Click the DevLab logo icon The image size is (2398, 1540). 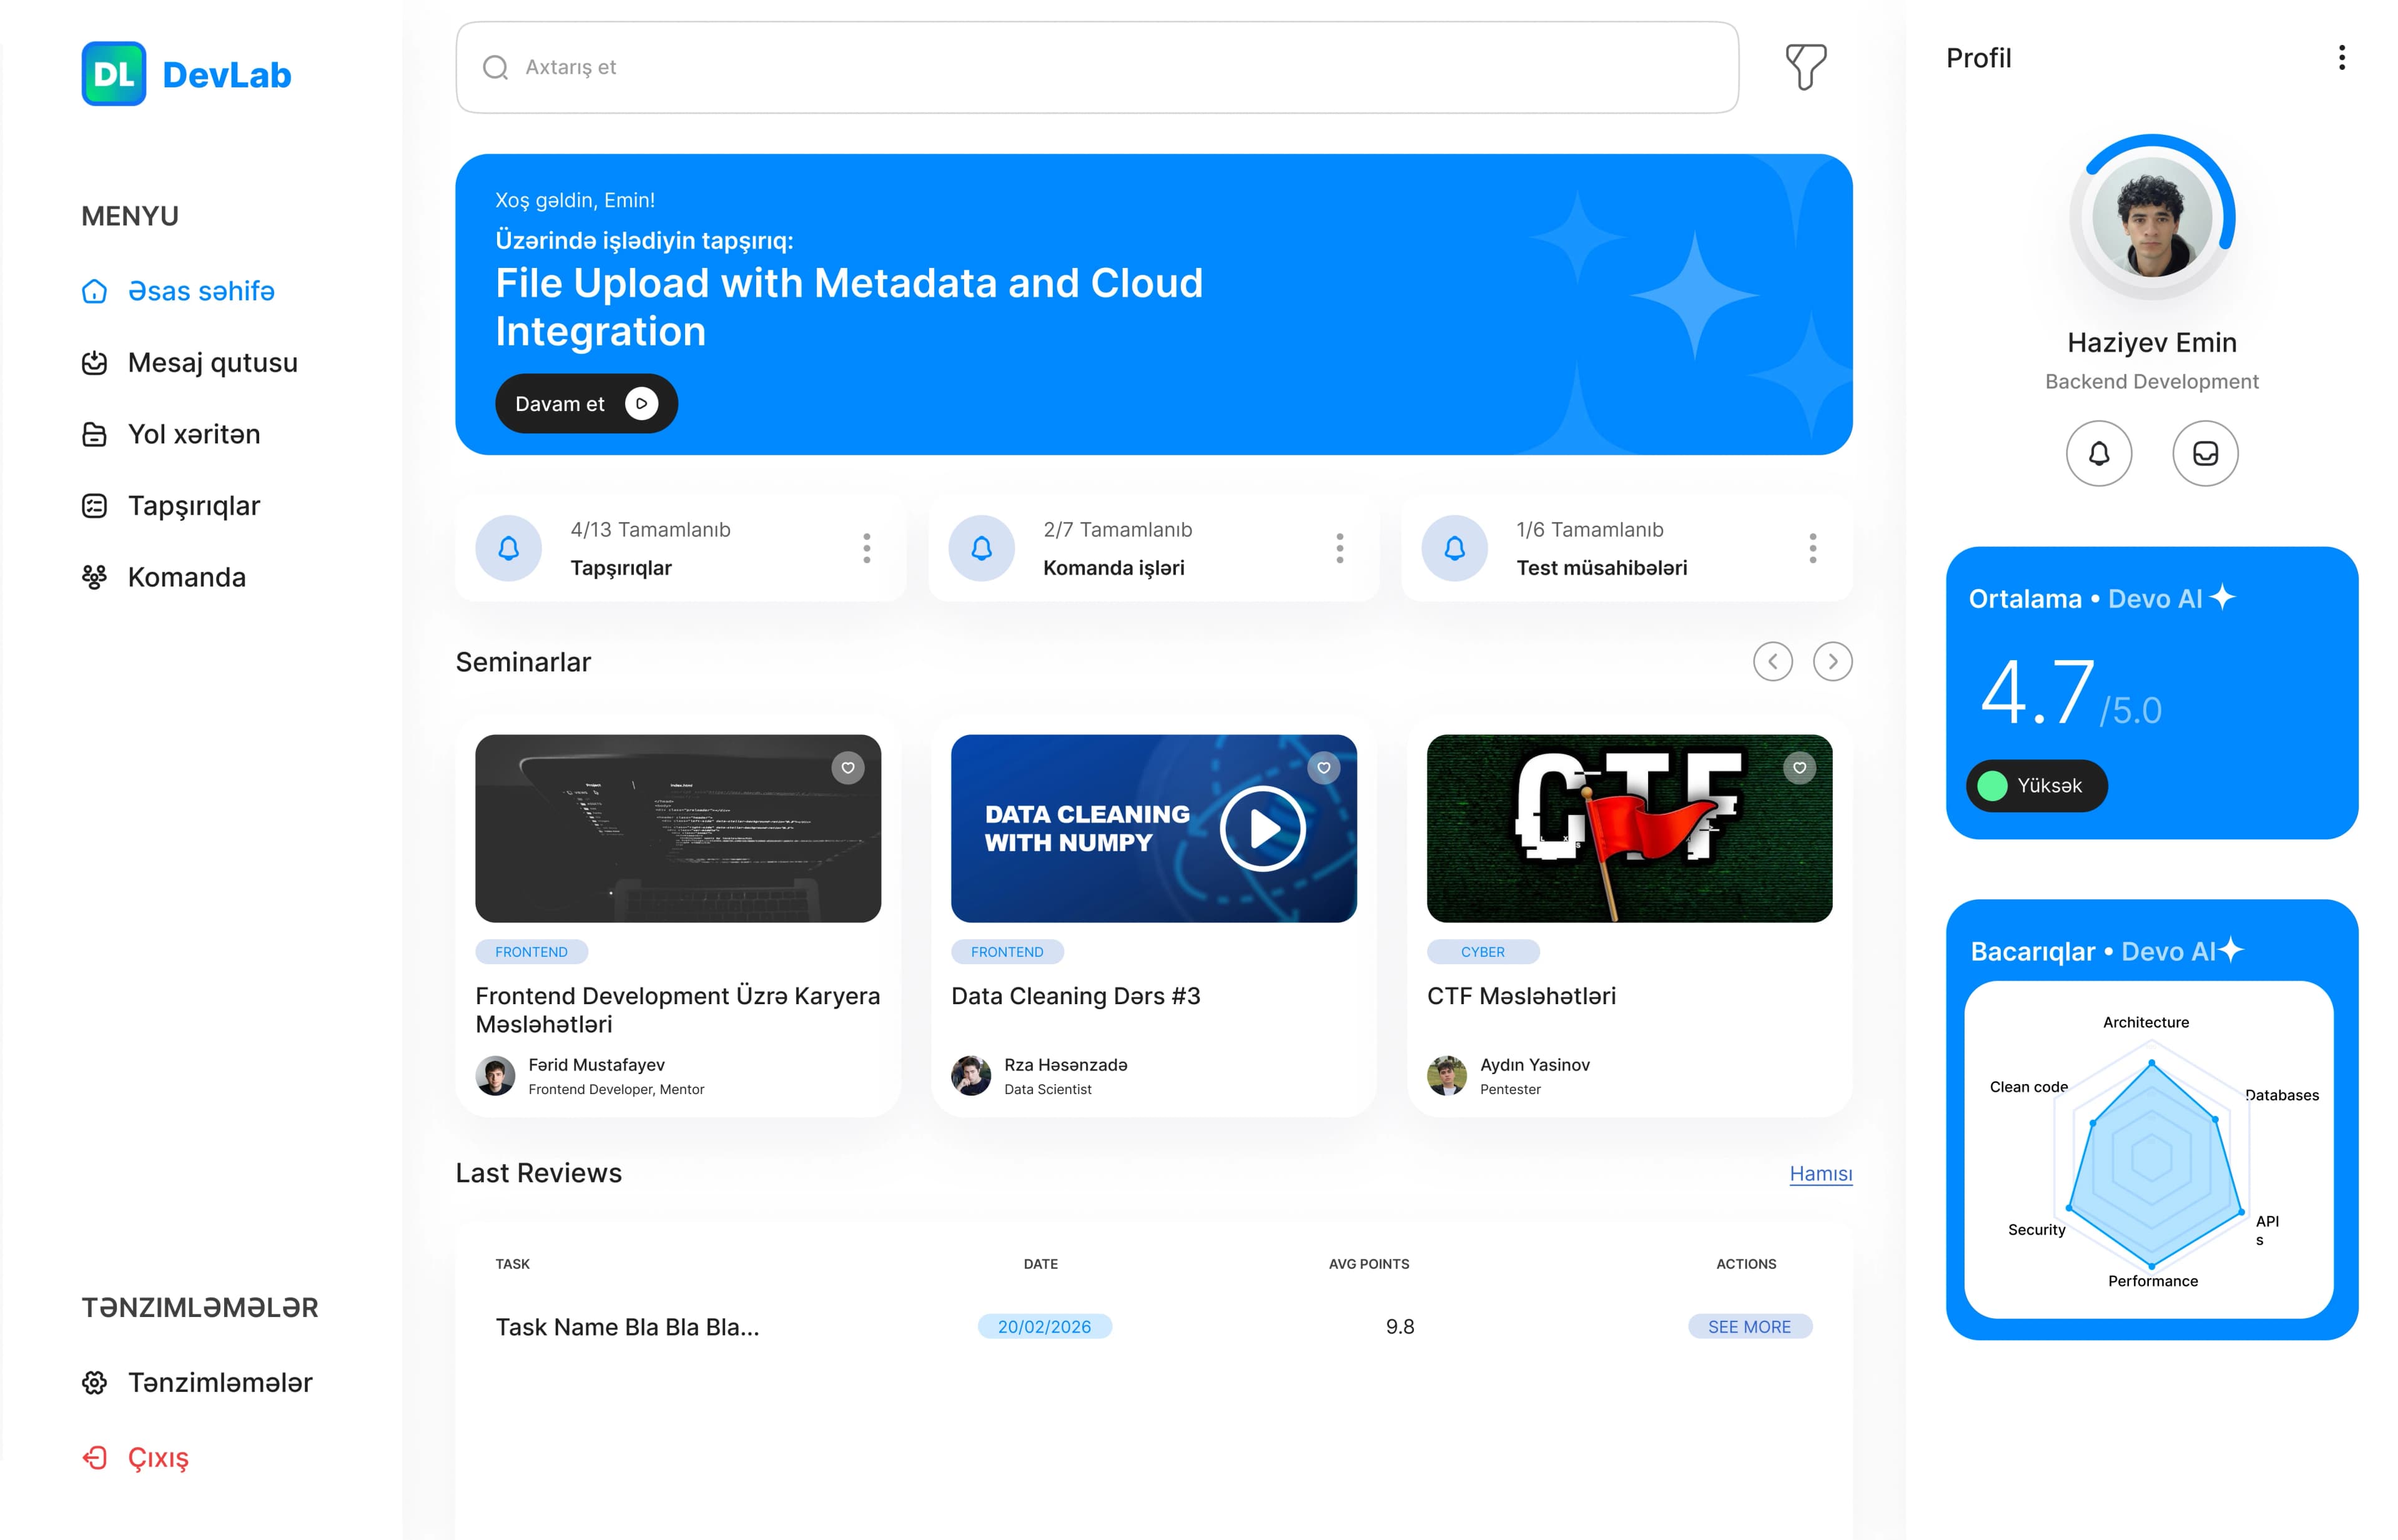point(114,74)
